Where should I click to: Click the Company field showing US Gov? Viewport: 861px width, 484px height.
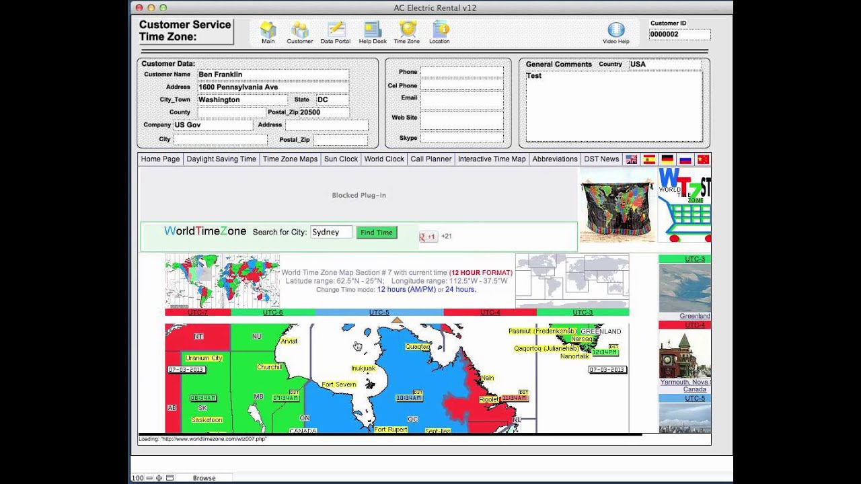point(213,125)
